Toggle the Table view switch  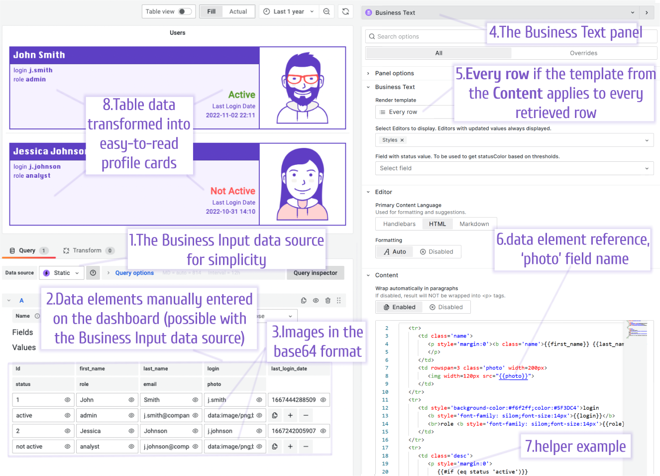[x=185, y=11]
